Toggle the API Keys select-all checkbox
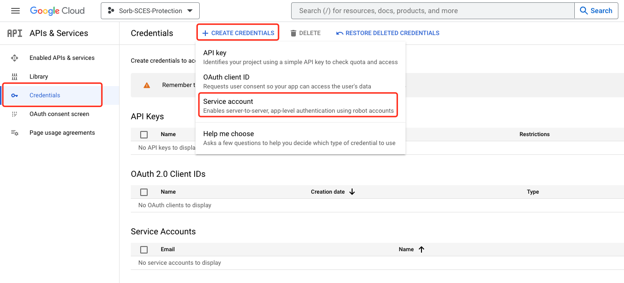Image resolution: width=624 pixels, height=283 pixels. point(144,134)
